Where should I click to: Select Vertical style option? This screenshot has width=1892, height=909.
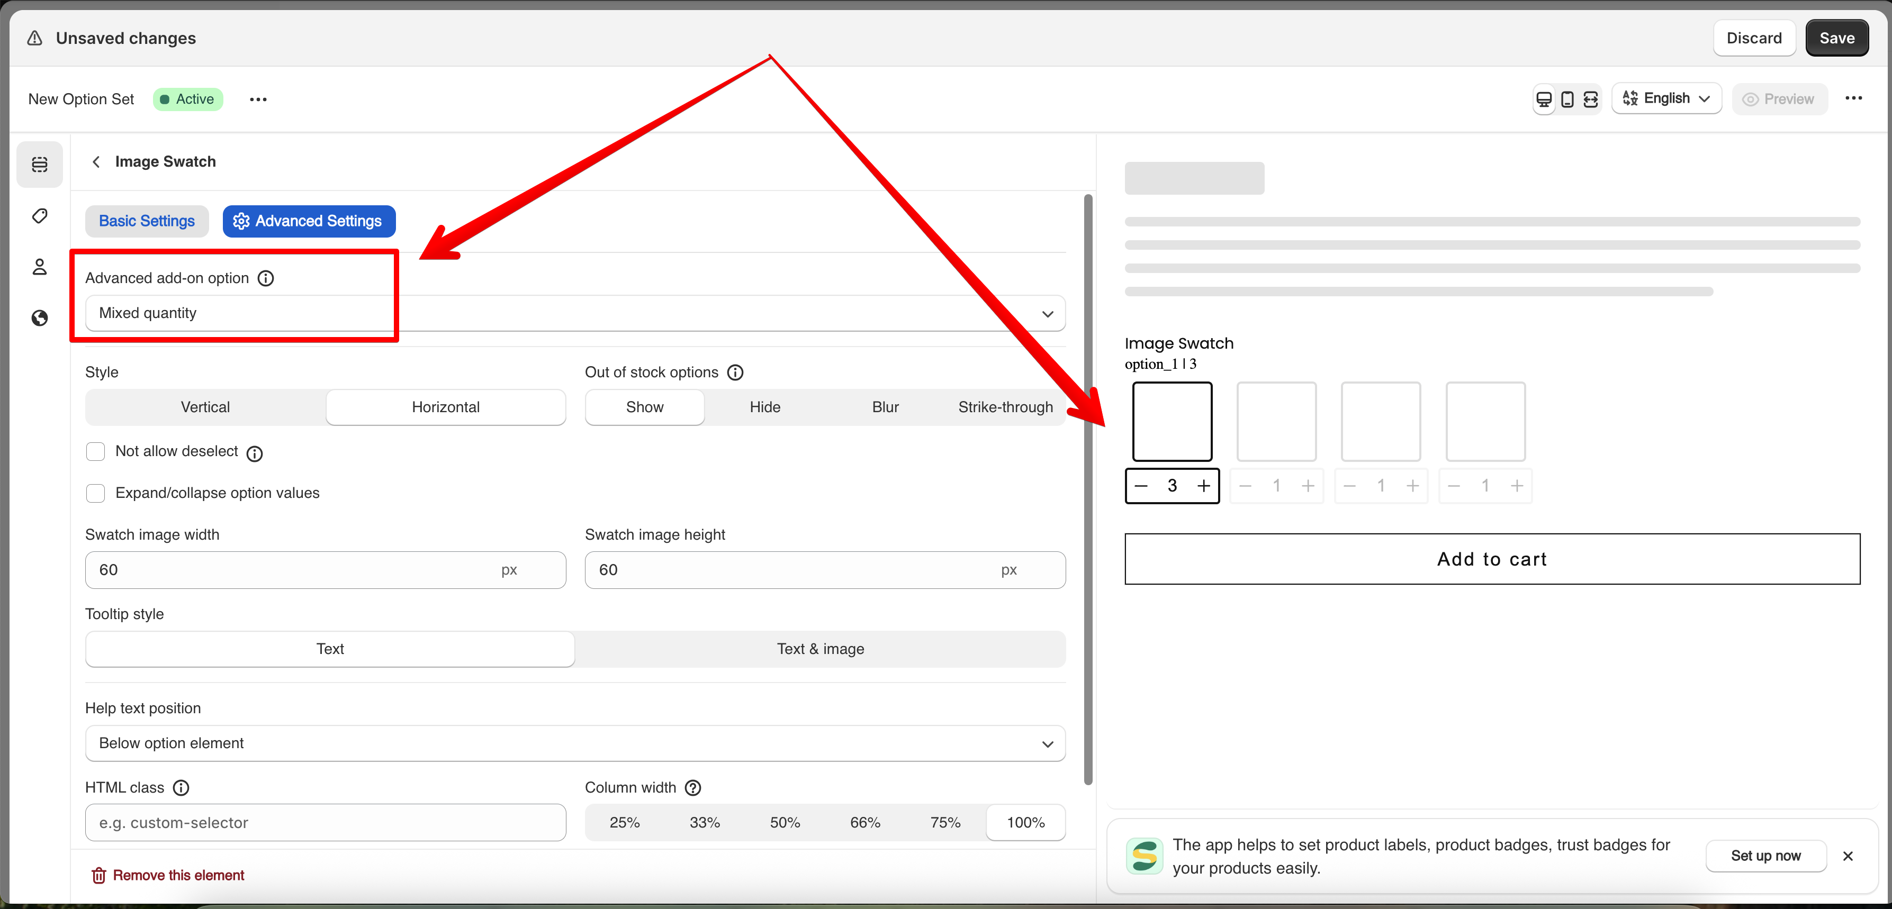click(205, 407)
